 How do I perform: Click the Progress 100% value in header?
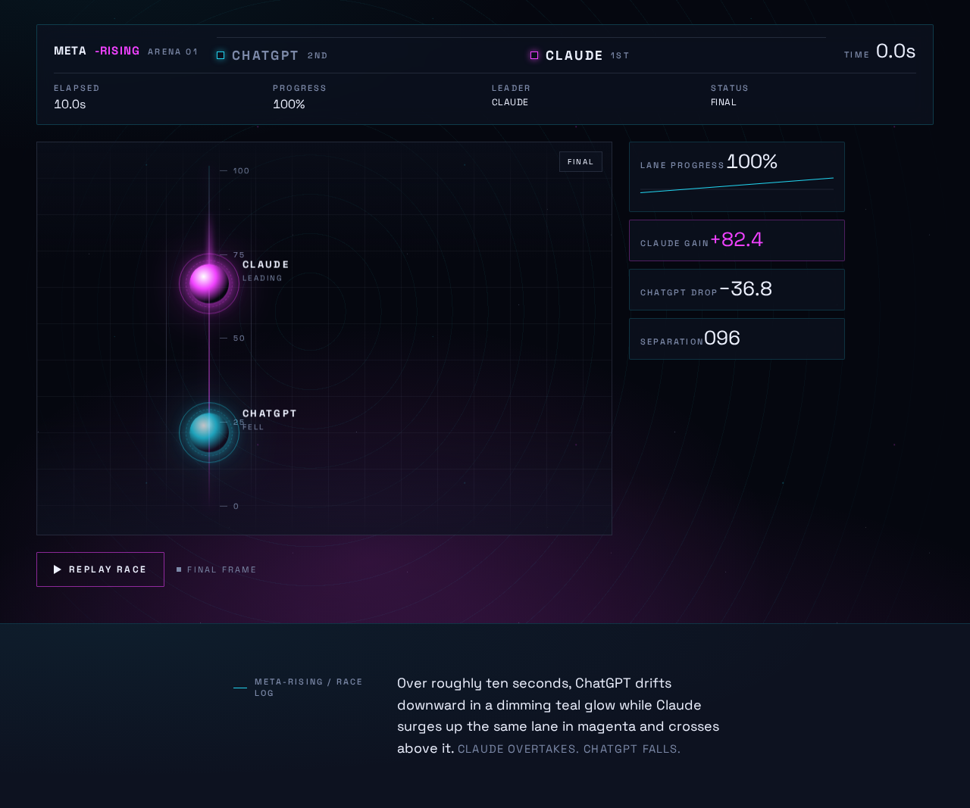(x=289, y=104)
